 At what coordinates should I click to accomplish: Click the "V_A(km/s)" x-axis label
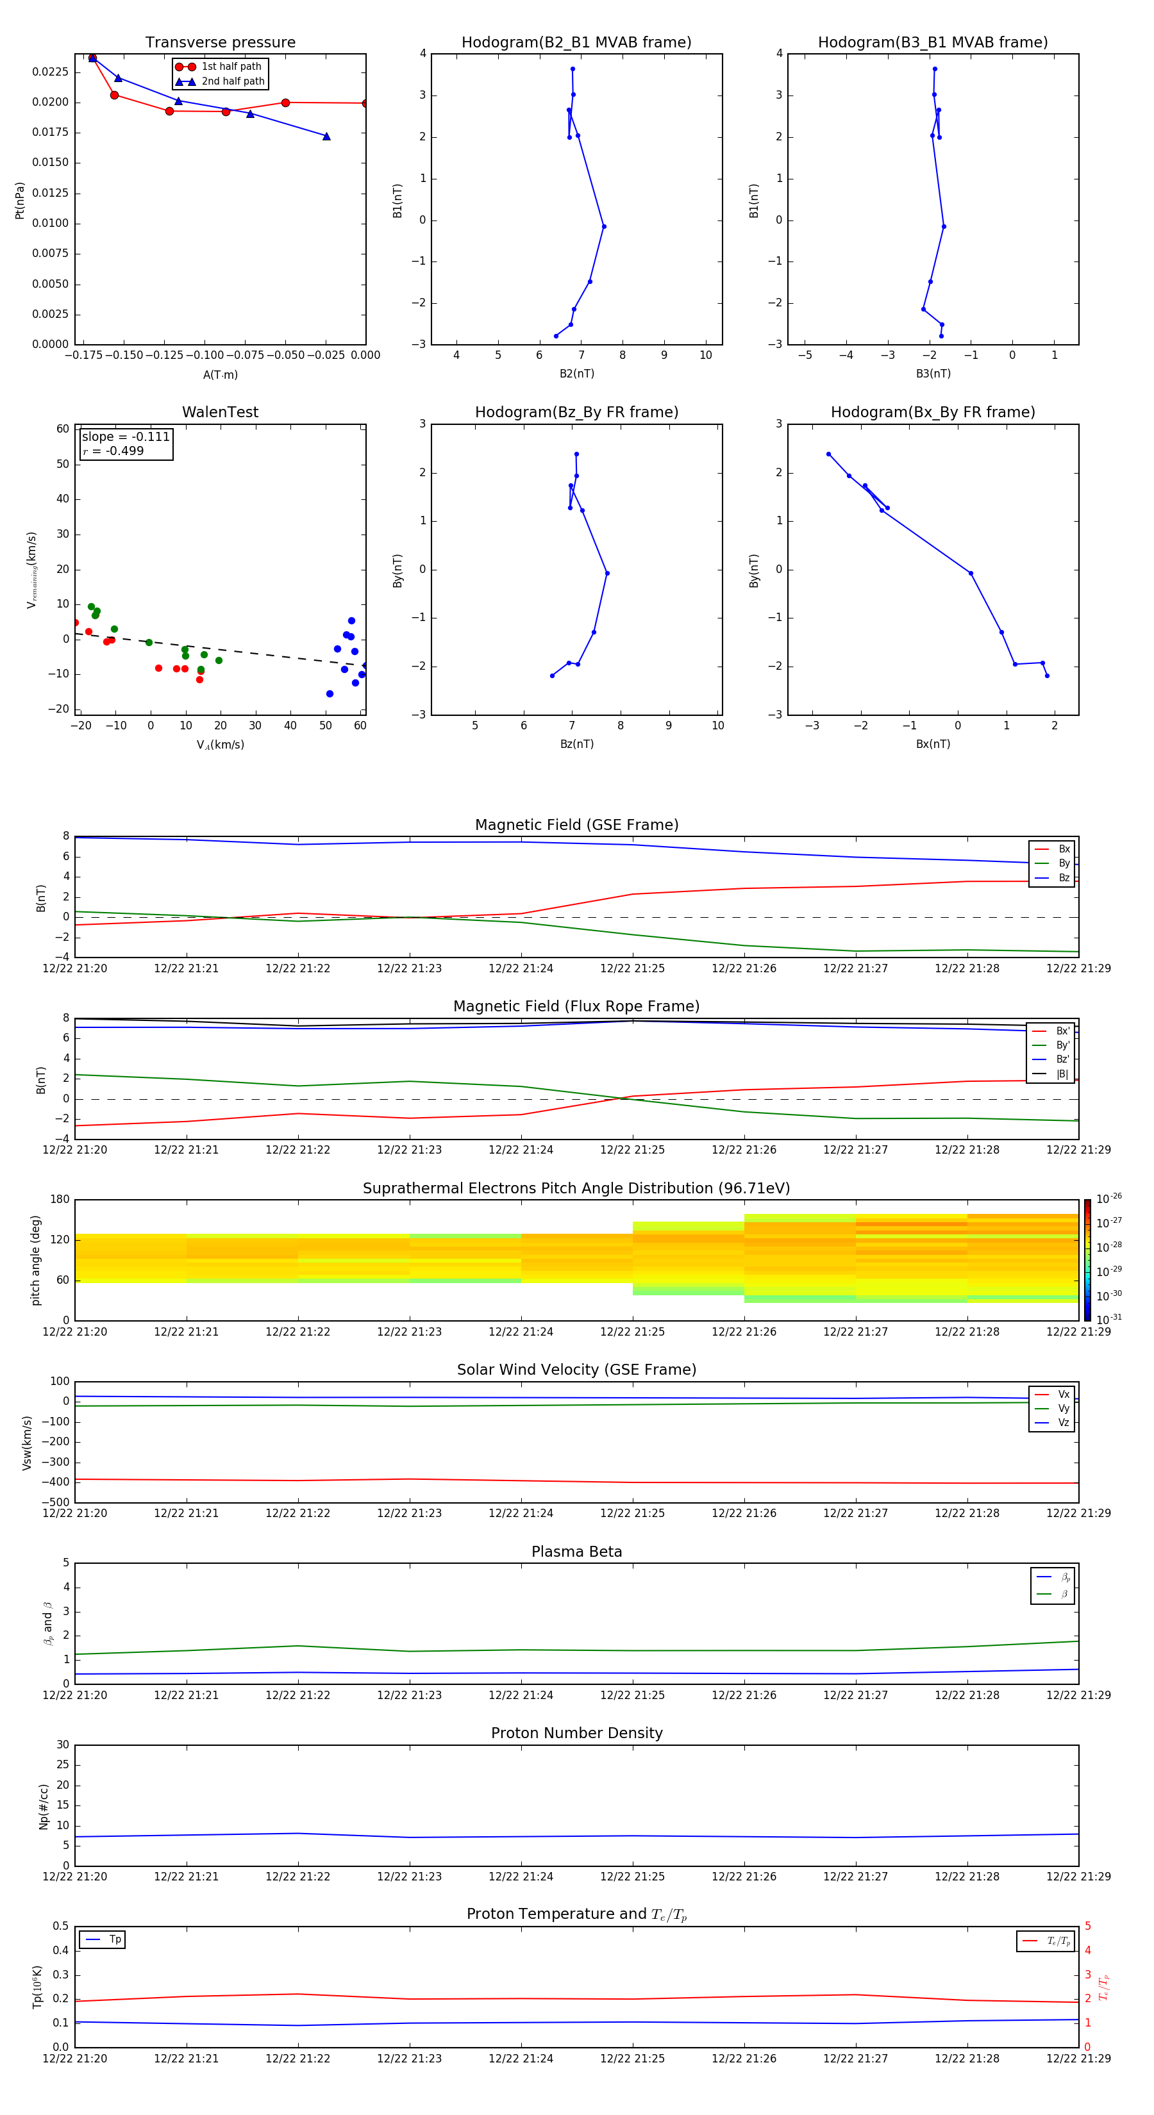coord(220,745)
